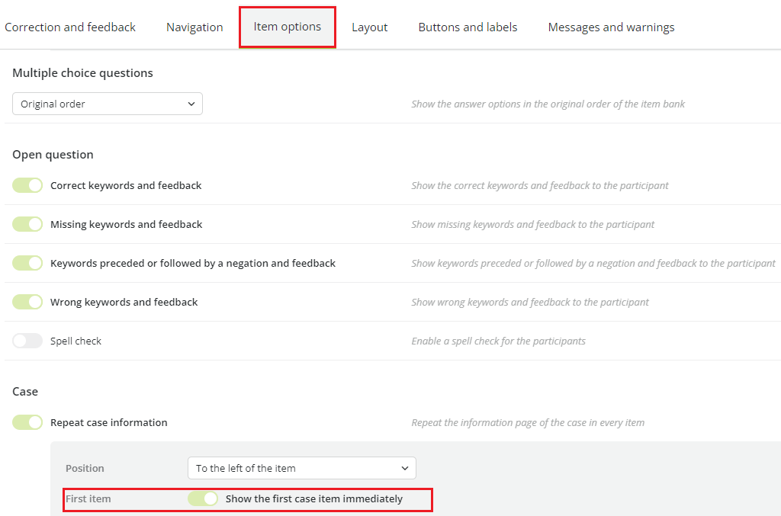Toggle off Wrong keywords and feedback
The width and height of the screenshot is (781, 516).
pos(27,302)
